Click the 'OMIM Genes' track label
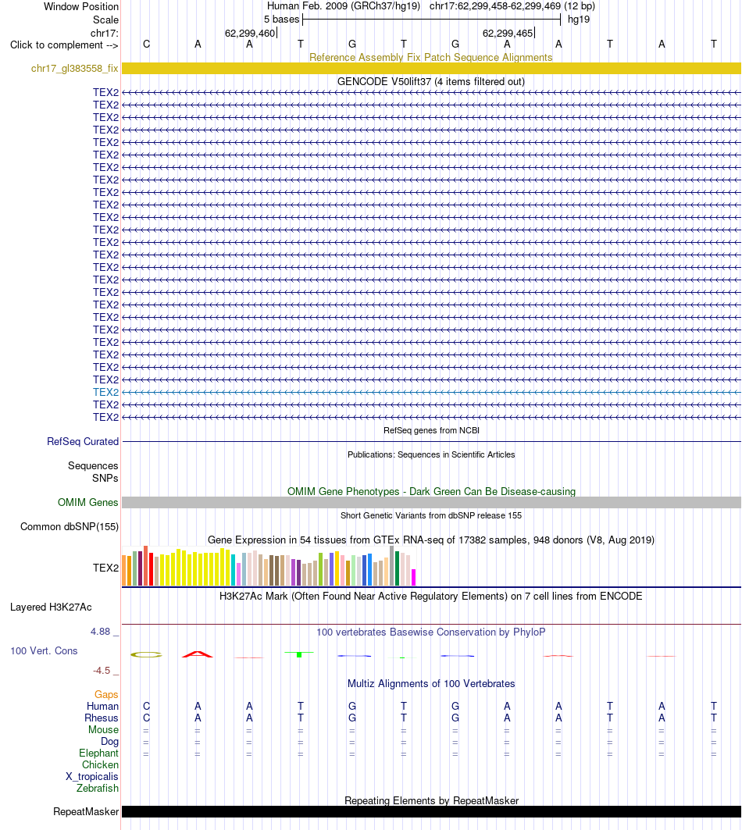This screenshot has width=742, height=830. (88, 502)
